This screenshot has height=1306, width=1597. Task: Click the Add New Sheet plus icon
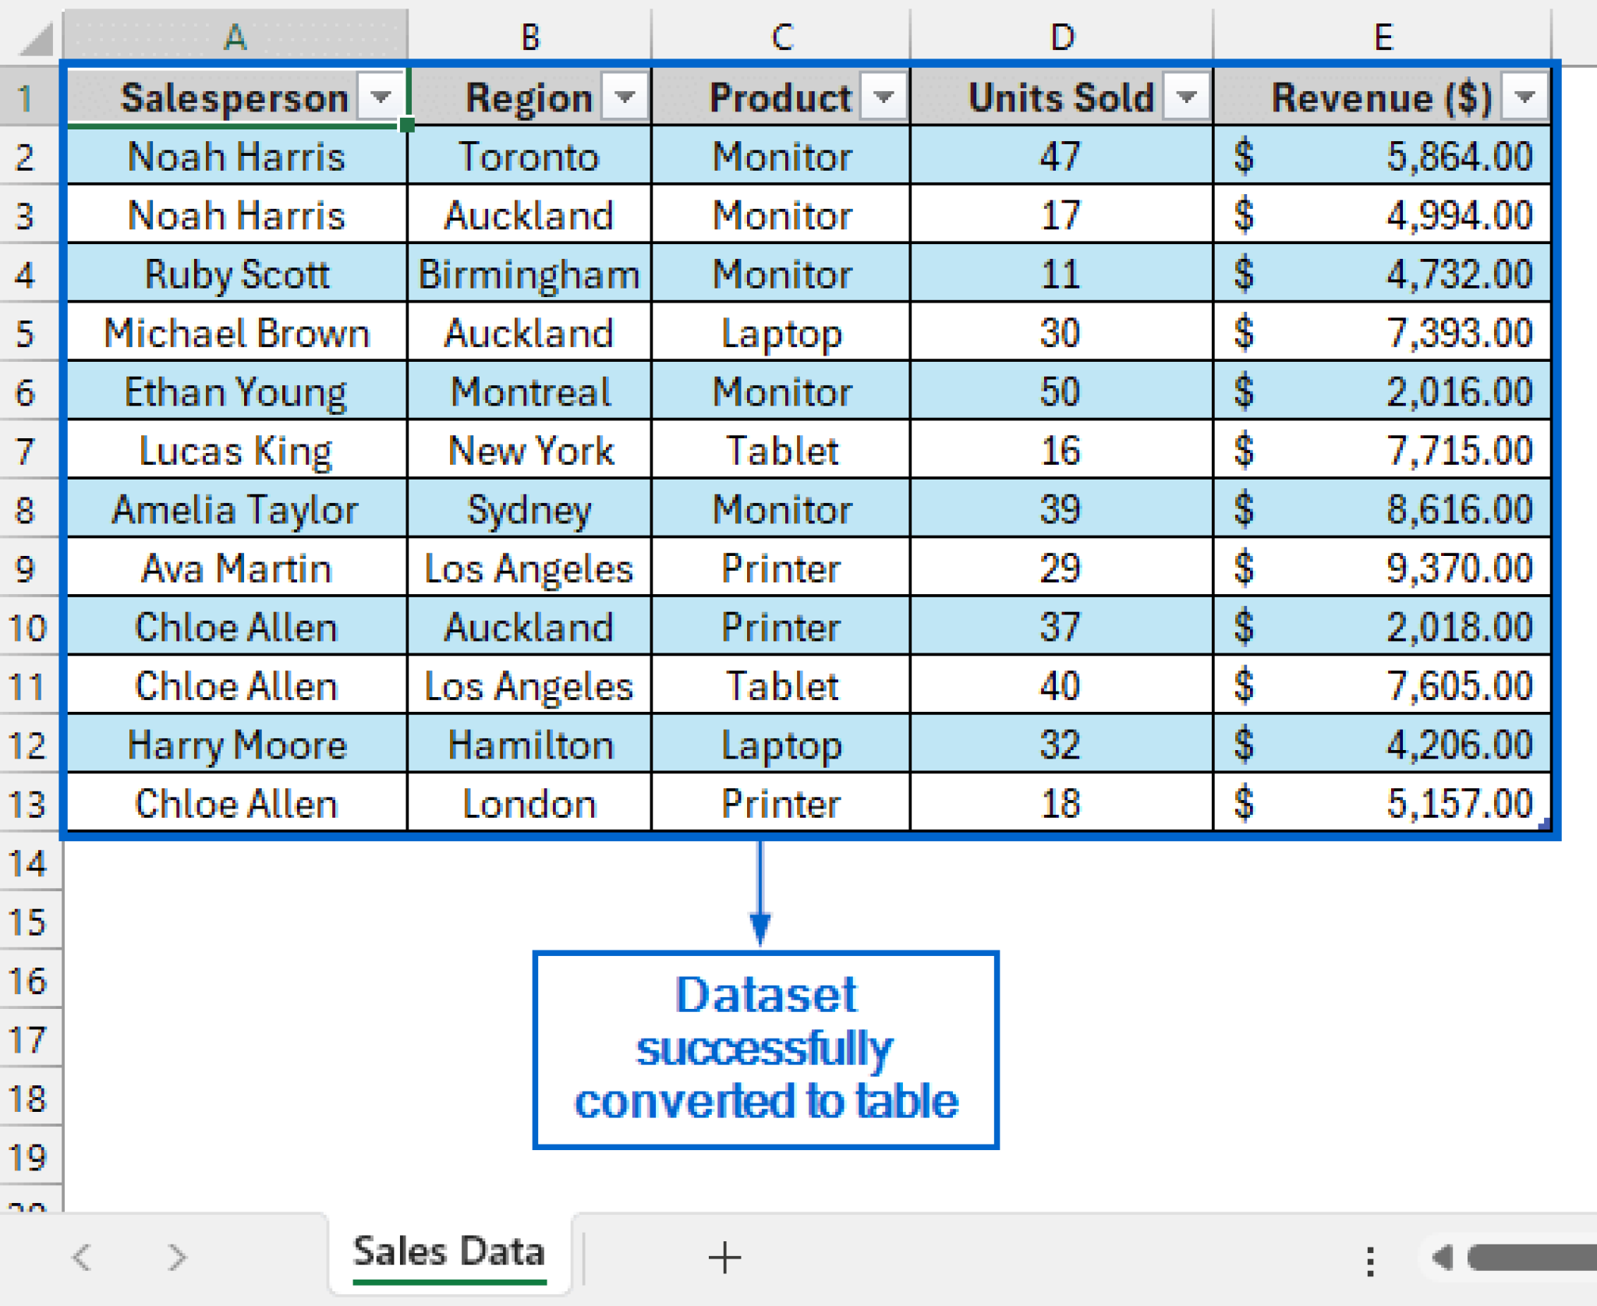click(x=724, y=1256)
